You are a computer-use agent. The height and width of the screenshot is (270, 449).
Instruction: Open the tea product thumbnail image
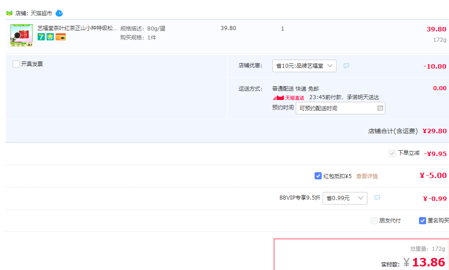pyautogui.click(x=22, y=35)
